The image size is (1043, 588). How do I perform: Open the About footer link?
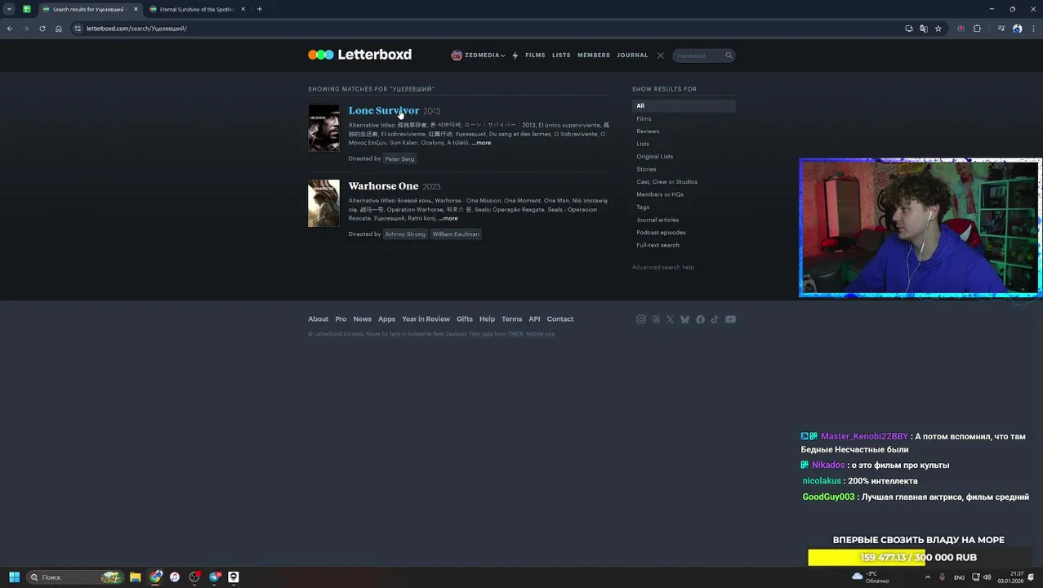pos(318,318)
